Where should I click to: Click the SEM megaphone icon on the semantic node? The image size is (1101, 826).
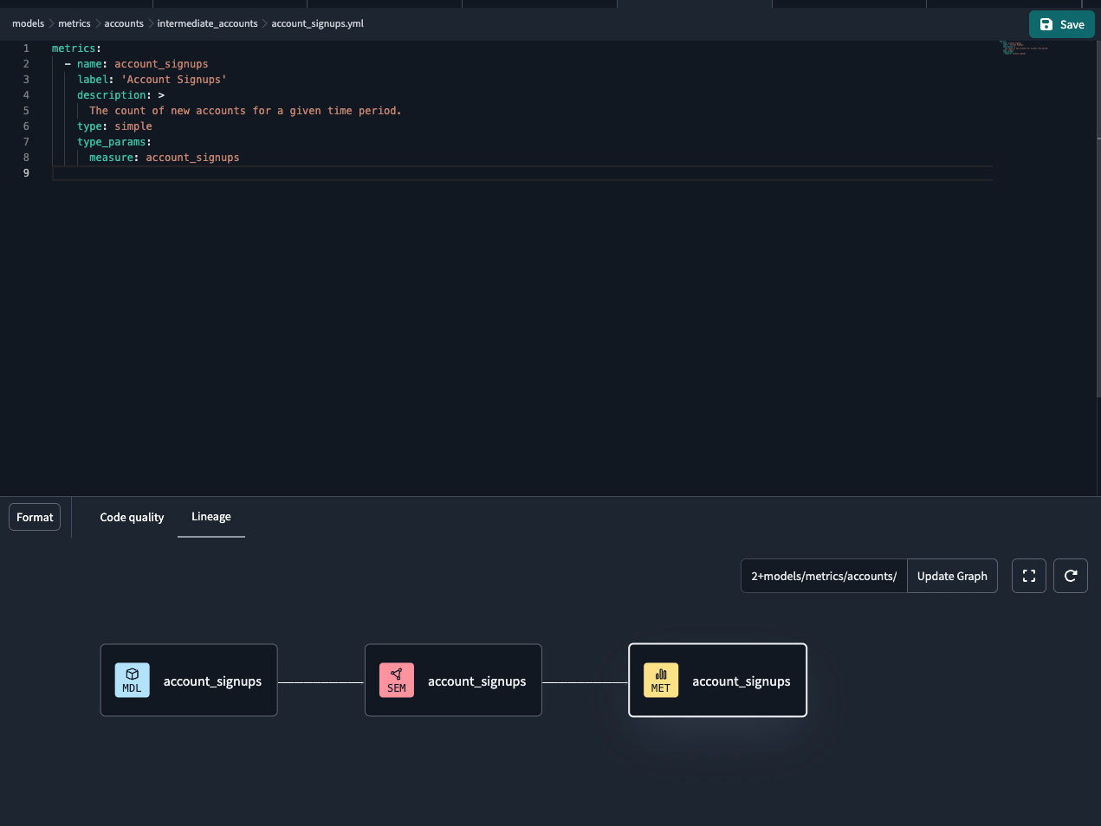click(396, 680)
